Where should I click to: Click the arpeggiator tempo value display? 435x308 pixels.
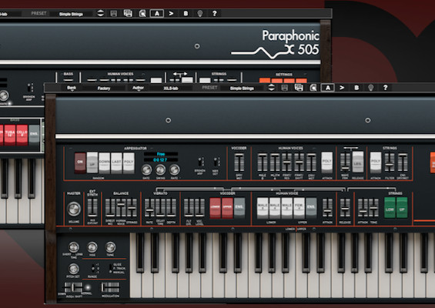161,160
